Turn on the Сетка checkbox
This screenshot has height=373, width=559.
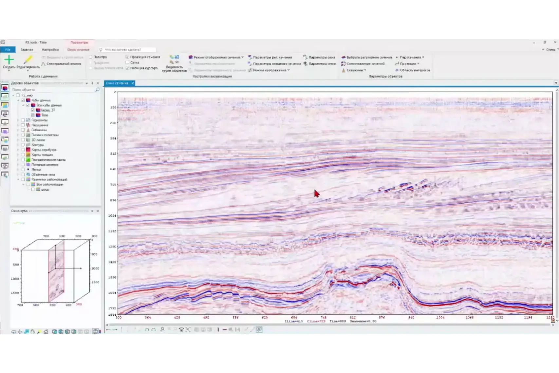click(x=127, y=62)
